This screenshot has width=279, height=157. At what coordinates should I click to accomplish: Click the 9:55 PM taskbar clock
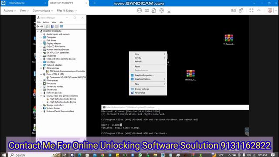[x=262, y=155]
